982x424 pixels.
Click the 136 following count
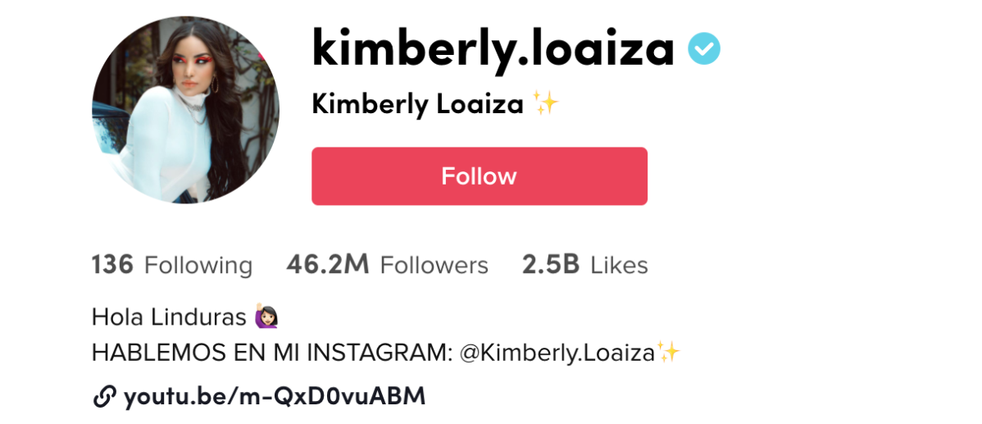click(113, 265)
